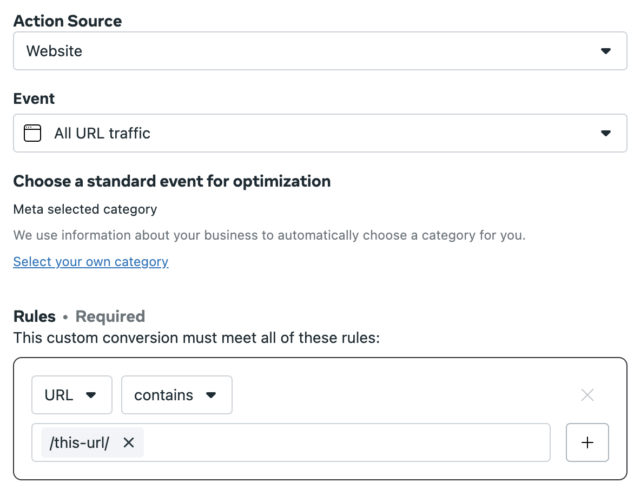
Task: Change the contains rule operator
Action: click(177, 395)
